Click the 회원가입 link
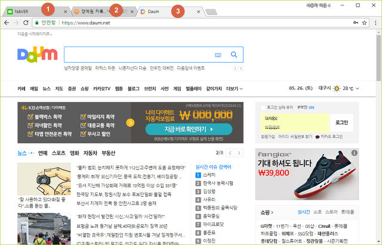The height and width of the screenshot is (245, 382). pos(268,137)
